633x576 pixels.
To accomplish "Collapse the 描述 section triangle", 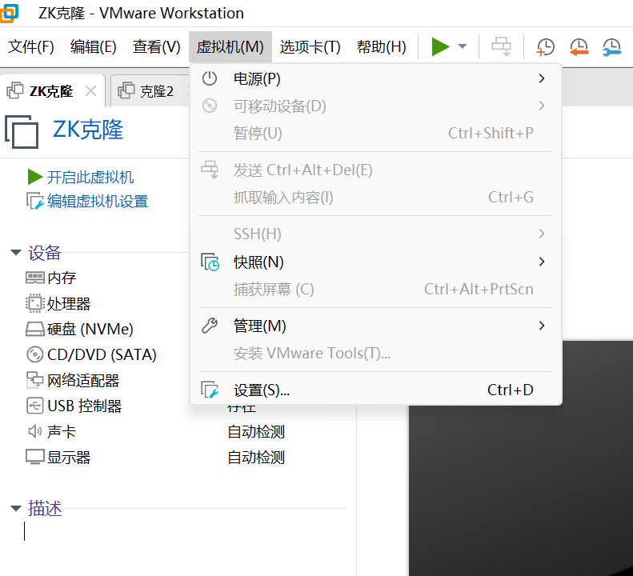I will click(x=16, y=508).
